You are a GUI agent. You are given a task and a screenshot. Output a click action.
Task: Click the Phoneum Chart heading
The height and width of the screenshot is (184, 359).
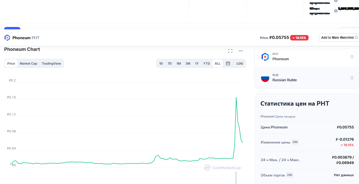point(22,49)
